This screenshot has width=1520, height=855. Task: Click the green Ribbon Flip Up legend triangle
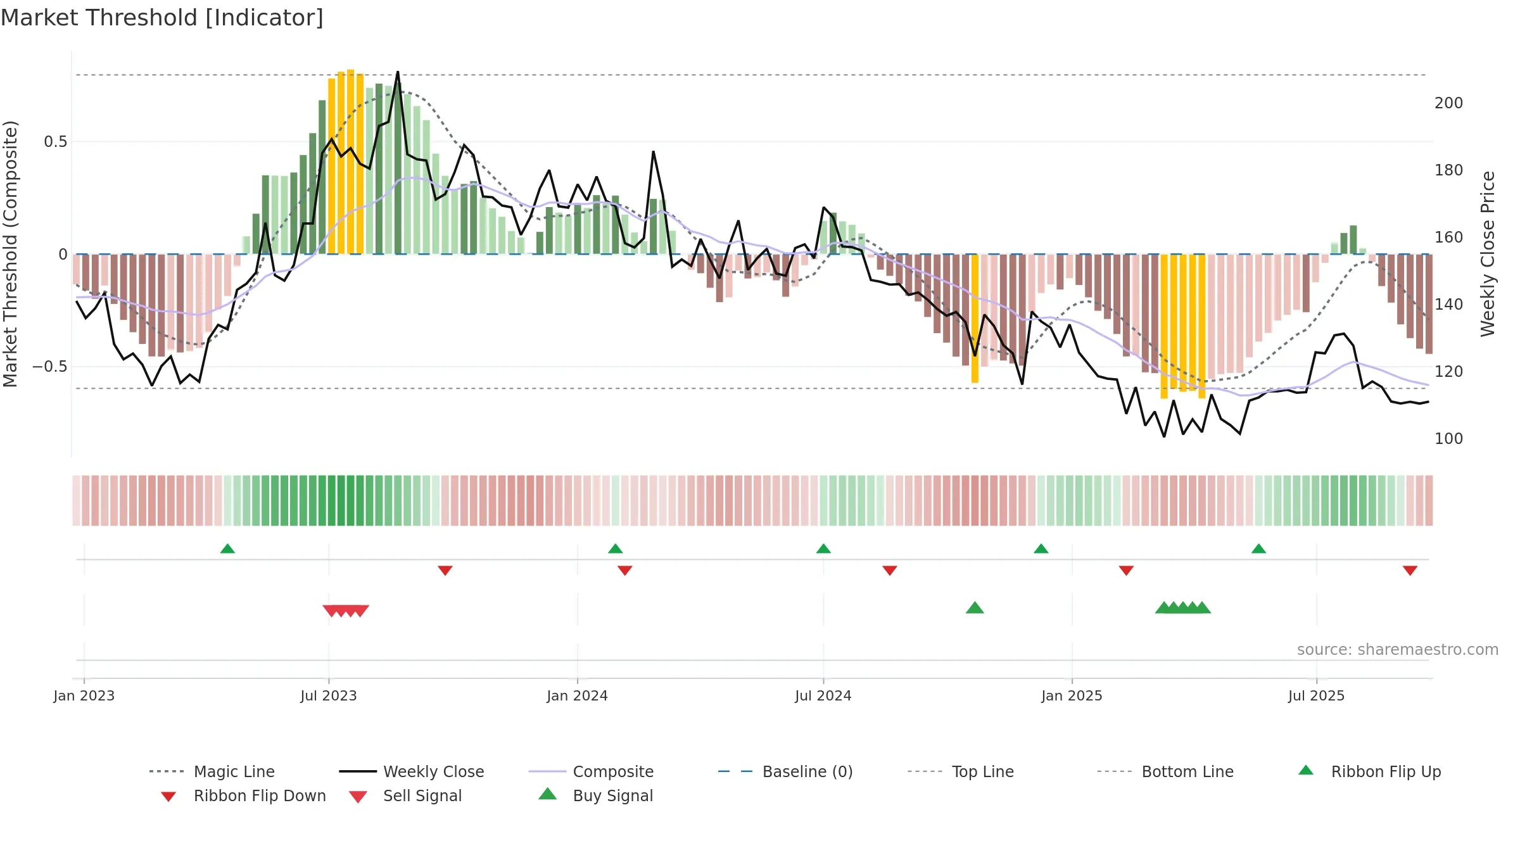[x=1306, y=770]
